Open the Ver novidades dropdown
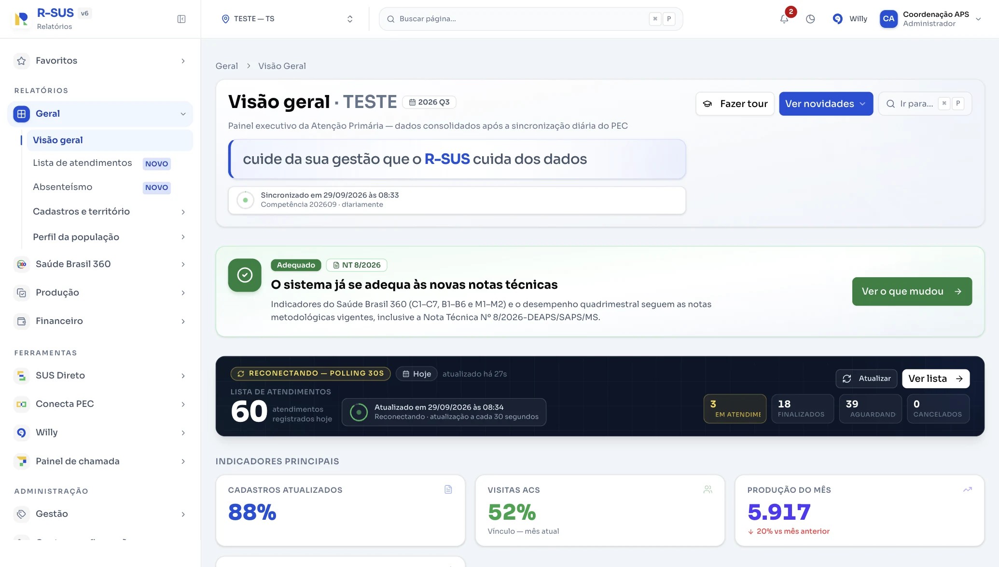The height and width of the screenshot is (567, 999). (x=826, y=104)
